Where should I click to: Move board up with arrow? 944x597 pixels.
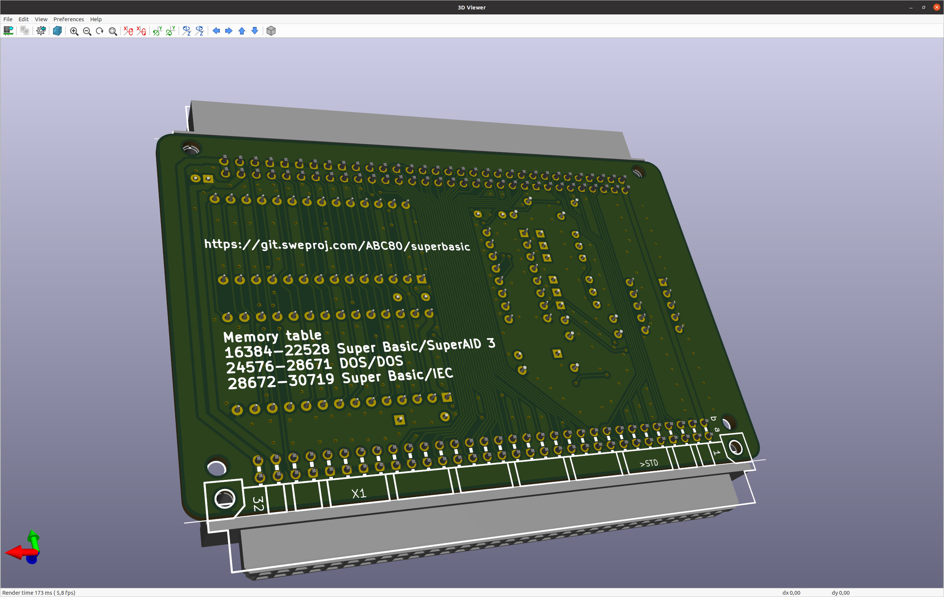(242, 31)
